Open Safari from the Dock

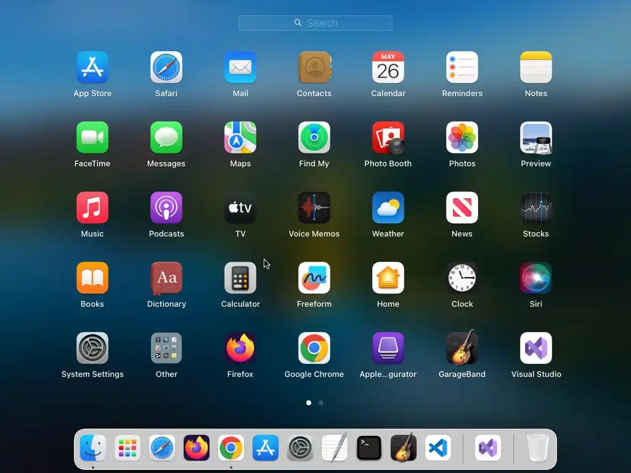pos(162,448)
